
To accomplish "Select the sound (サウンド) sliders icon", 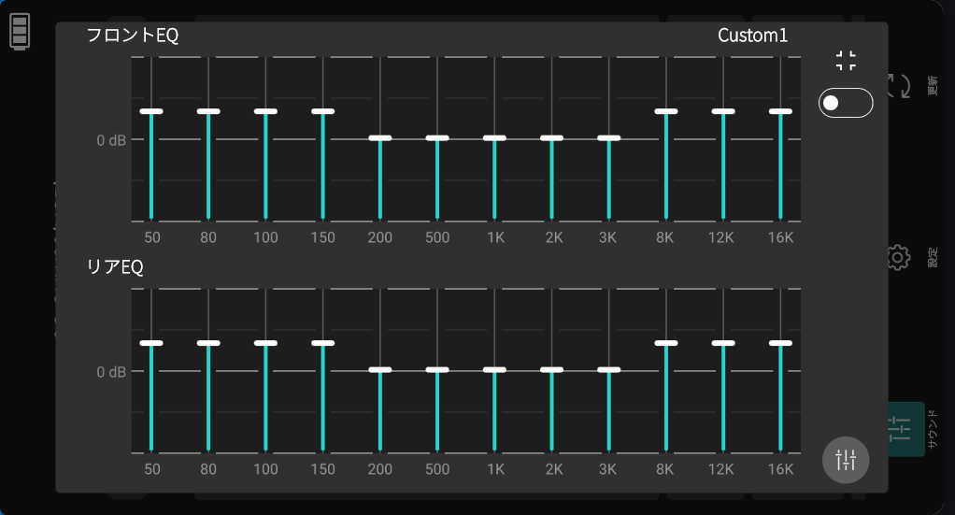I will coord(900,429).
